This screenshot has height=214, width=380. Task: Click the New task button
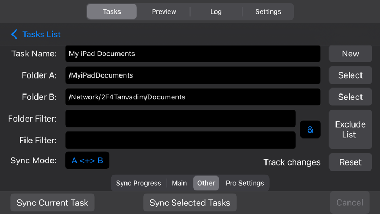350,54
